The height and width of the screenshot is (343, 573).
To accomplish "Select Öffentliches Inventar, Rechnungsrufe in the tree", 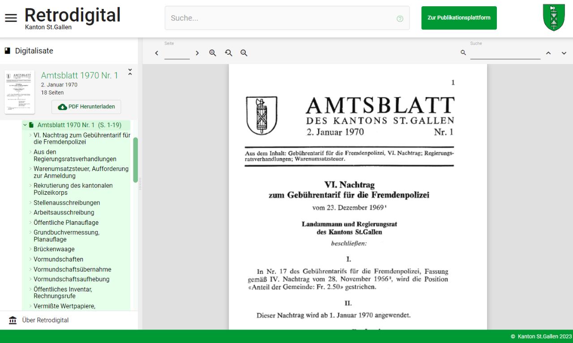I will point(63,292).
